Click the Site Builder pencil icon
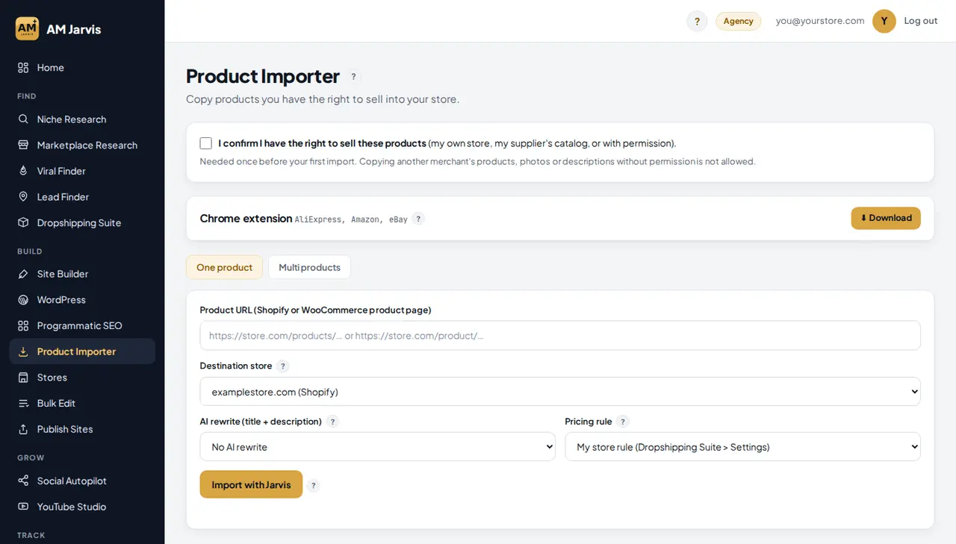 click(x=23, y=274)
